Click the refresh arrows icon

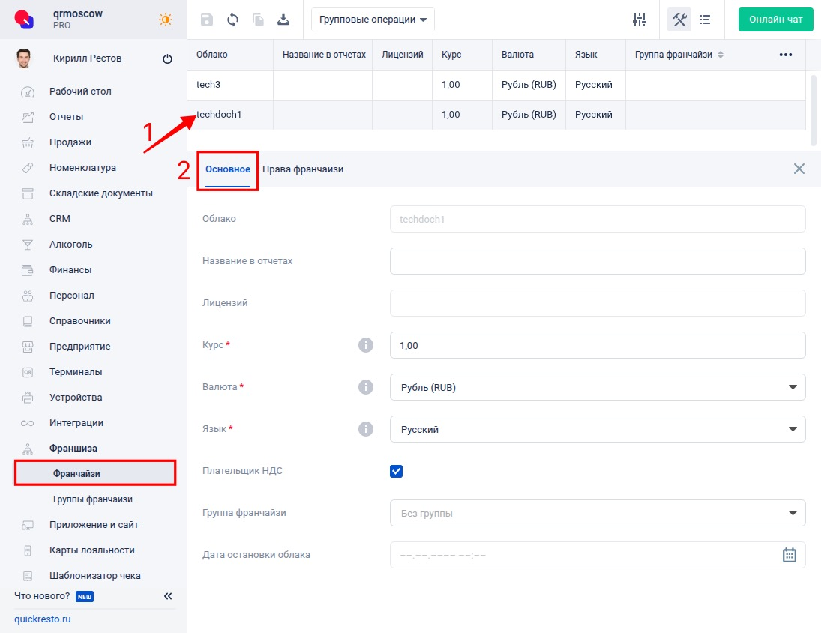tap(232, 20)
